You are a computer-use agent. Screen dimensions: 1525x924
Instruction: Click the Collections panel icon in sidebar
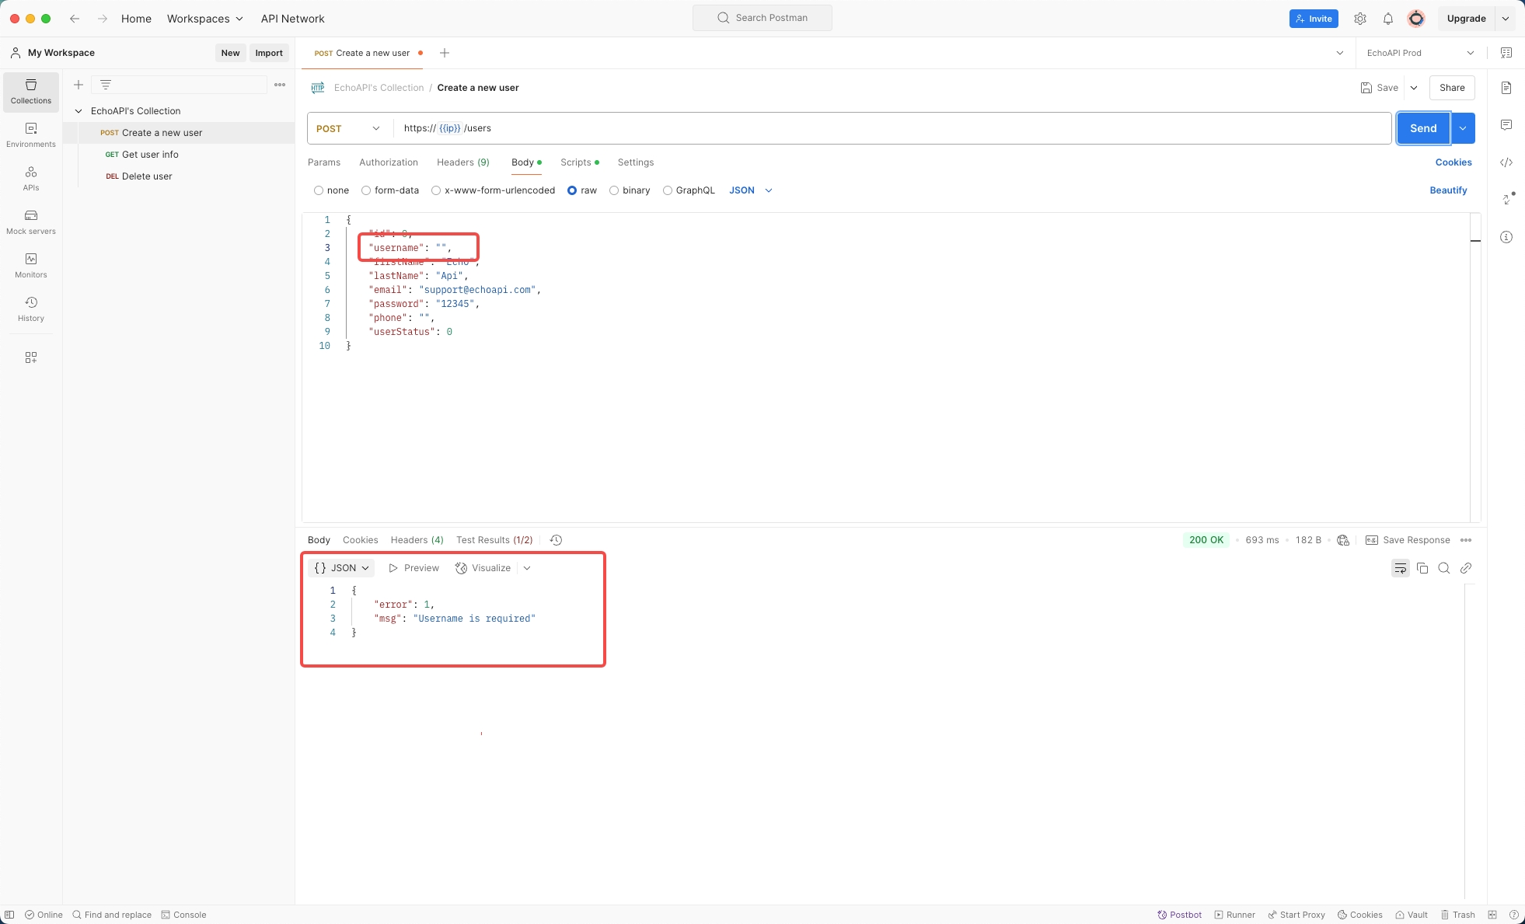30,92
